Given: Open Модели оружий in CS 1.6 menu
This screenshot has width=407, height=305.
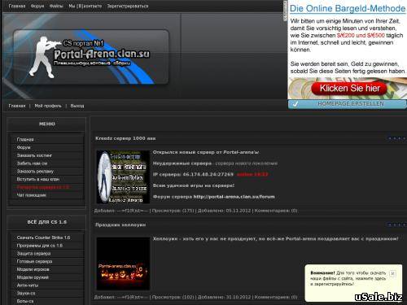Looking at the screenshot, I should coord(33,277).
